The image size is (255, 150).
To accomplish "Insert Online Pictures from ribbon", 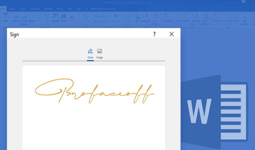I will [x=24, y=19].
